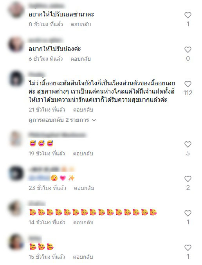Like the comment posted 8 hours ago
The height and width of the screenshot is (265, 202).
[188, 15]
